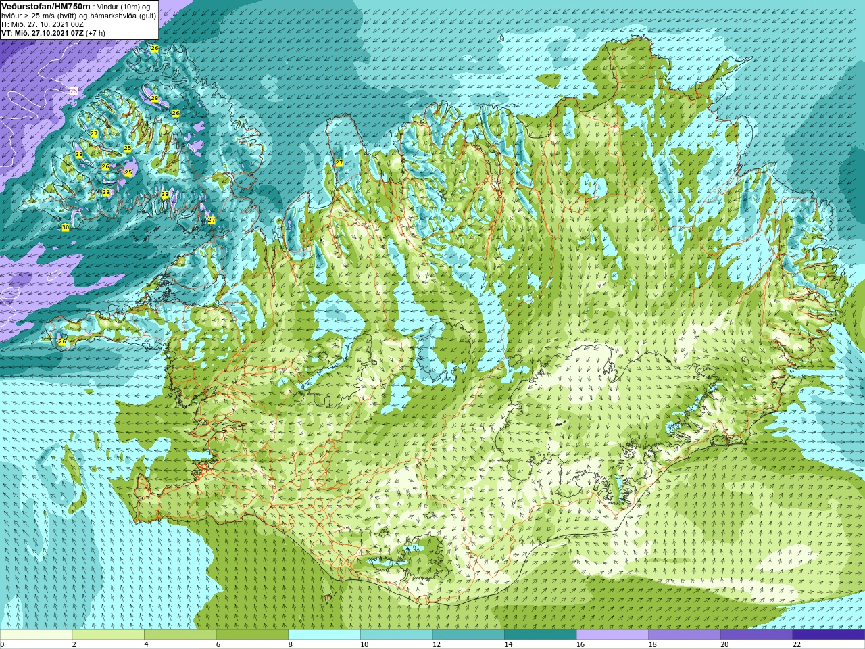Screen dimensions: 865x649
Task: Click the northernmost yellow 26 label in Westfjords
Action: [x=154, y=49]
